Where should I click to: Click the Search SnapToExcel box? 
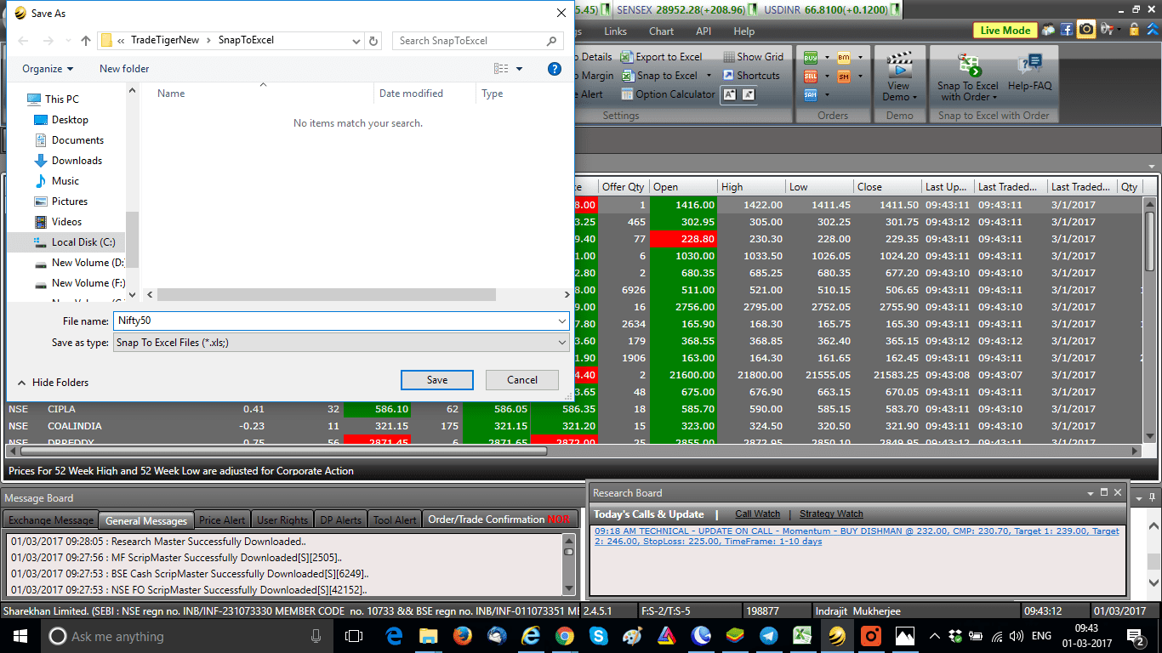tap(478, 40)
